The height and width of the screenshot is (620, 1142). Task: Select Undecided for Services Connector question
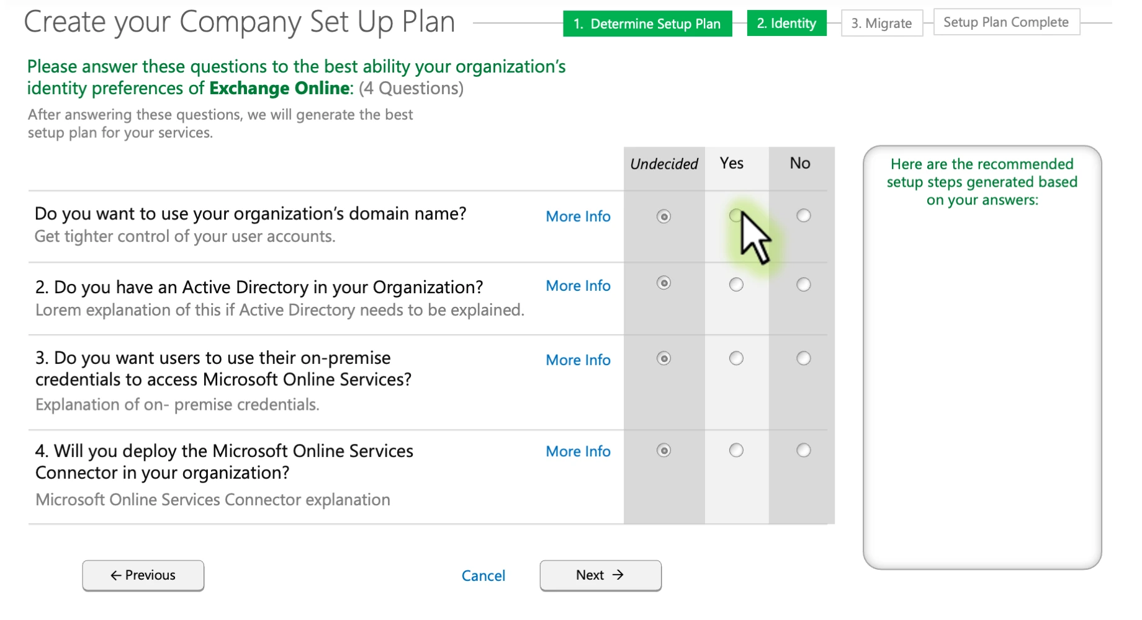tap(663, 450)
